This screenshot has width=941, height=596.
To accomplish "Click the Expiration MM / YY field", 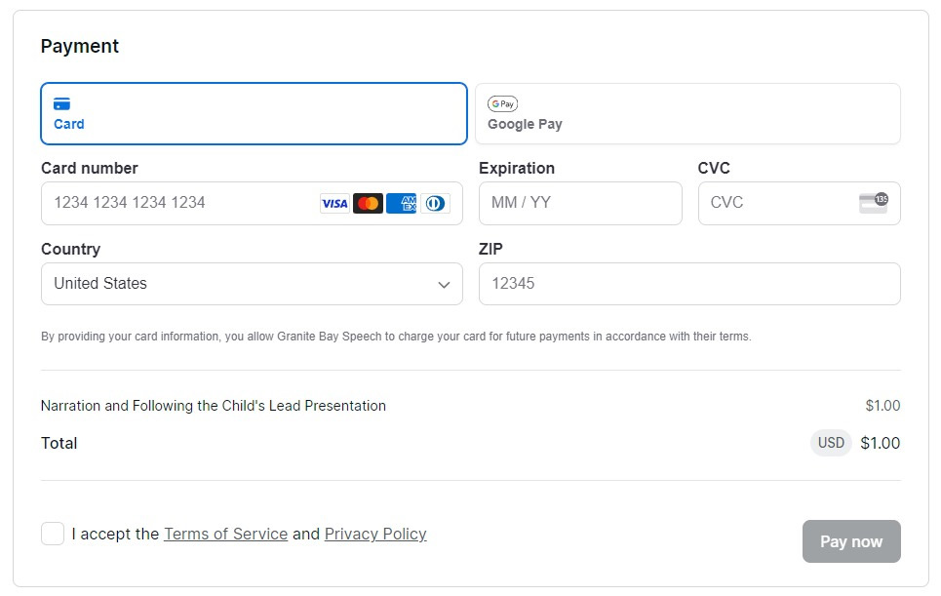I will pos(580,203).
